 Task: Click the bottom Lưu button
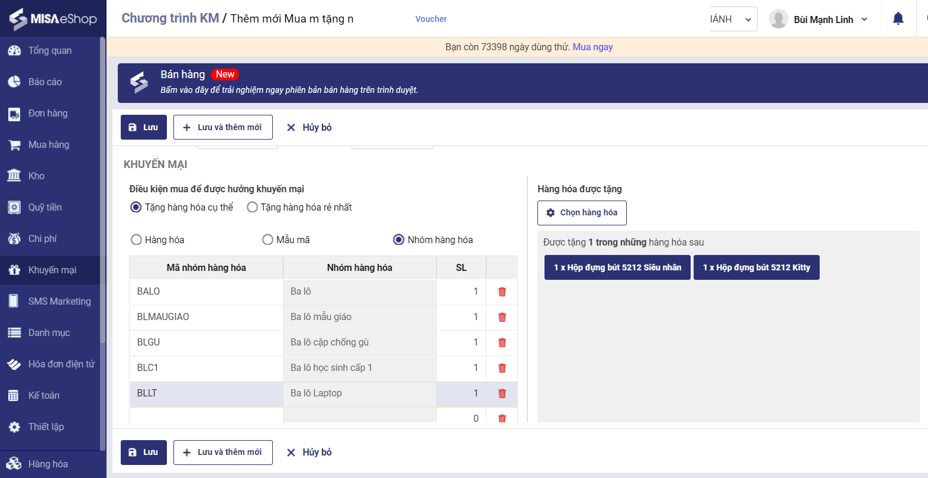click(144, 453)
